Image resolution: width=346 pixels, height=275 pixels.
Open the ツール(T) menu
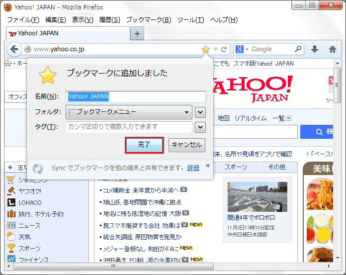190,20
